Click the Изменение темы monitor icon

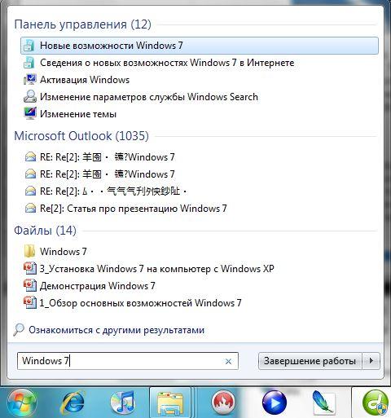pyautogui.click(x=30, y=113)
